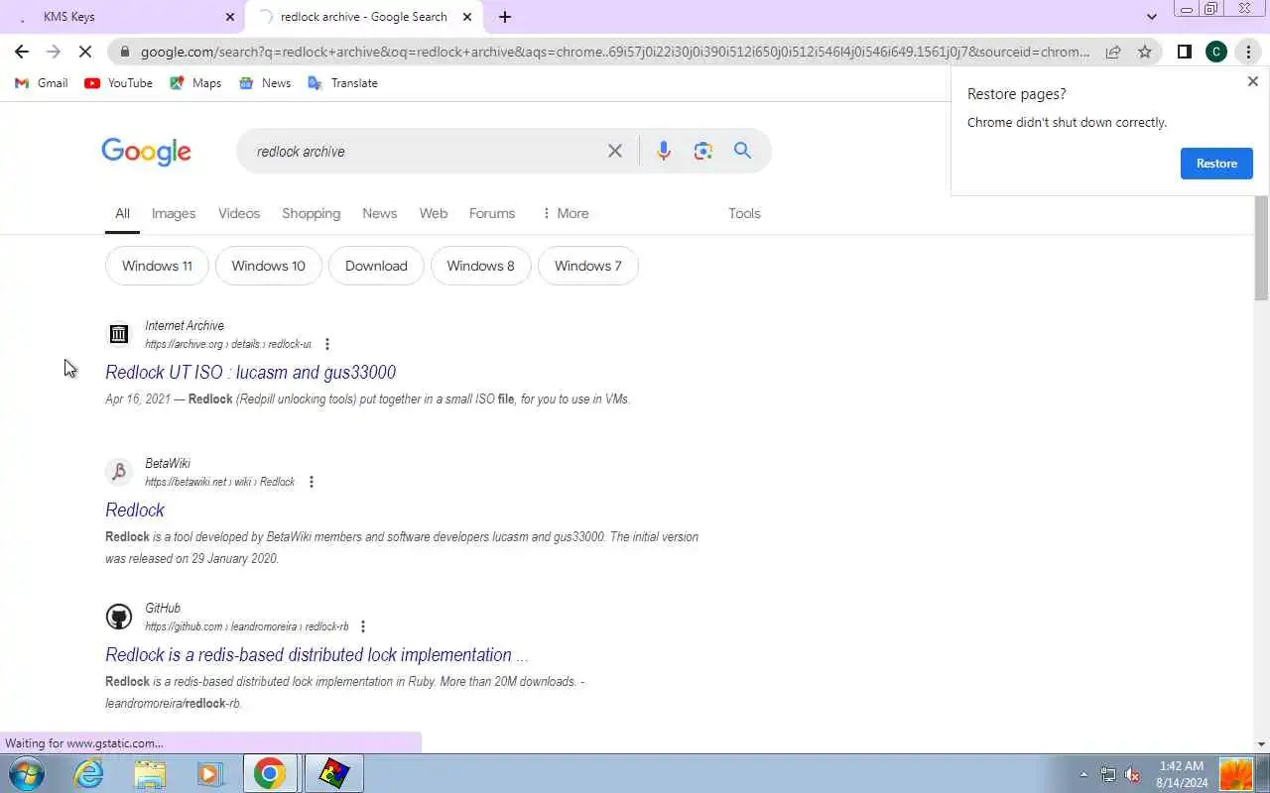This screenshot has width=1270, height=793.
Task: Search by image with Google Lens
Action: click(x=703, y=151)
